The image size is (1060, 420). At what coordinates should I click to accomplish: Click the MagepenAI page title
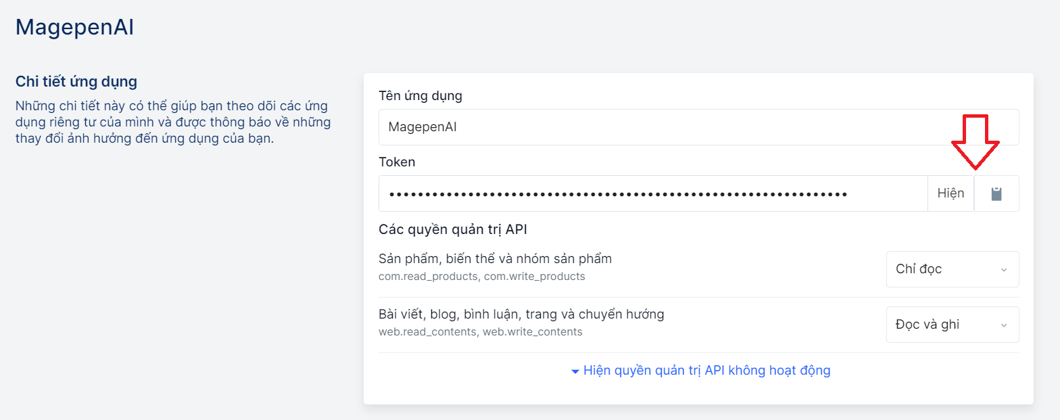[74, 28]
